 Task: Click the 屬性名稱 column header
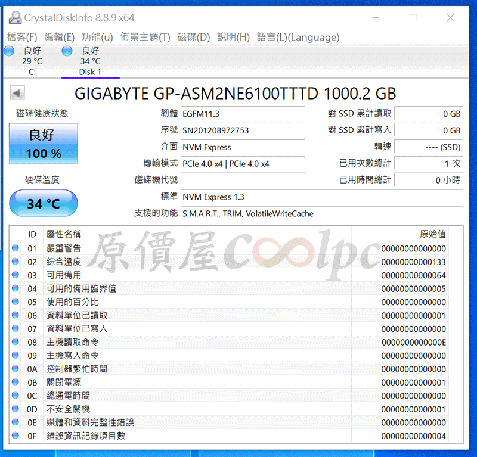[197, 234]
